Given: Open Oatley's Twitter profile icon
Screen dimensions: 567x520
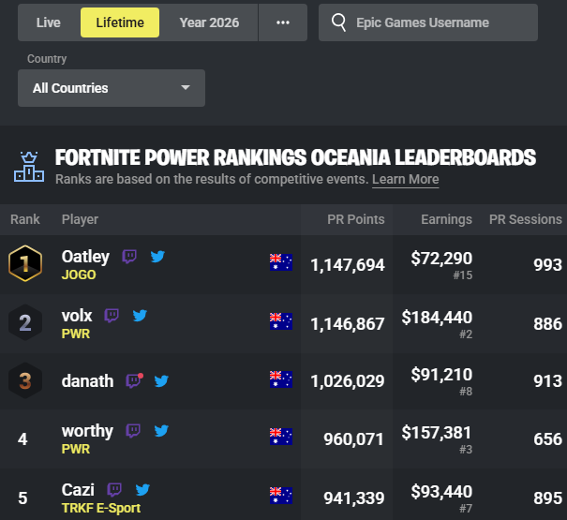Looking at the screenshot, I should tap(157, 257).
